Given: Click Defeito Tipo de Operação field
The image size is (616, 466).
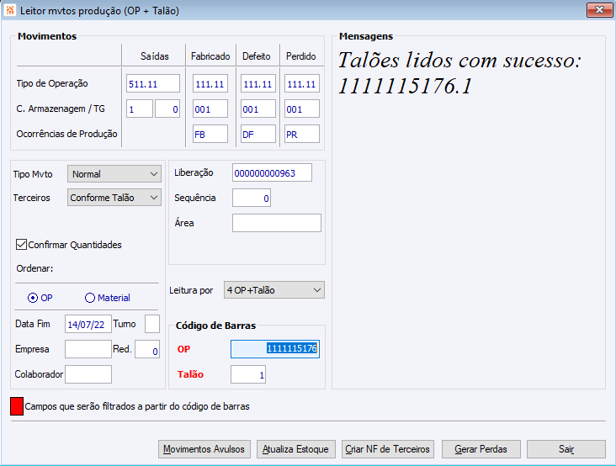Looking at the screenshot, I should tap(258, 83).
